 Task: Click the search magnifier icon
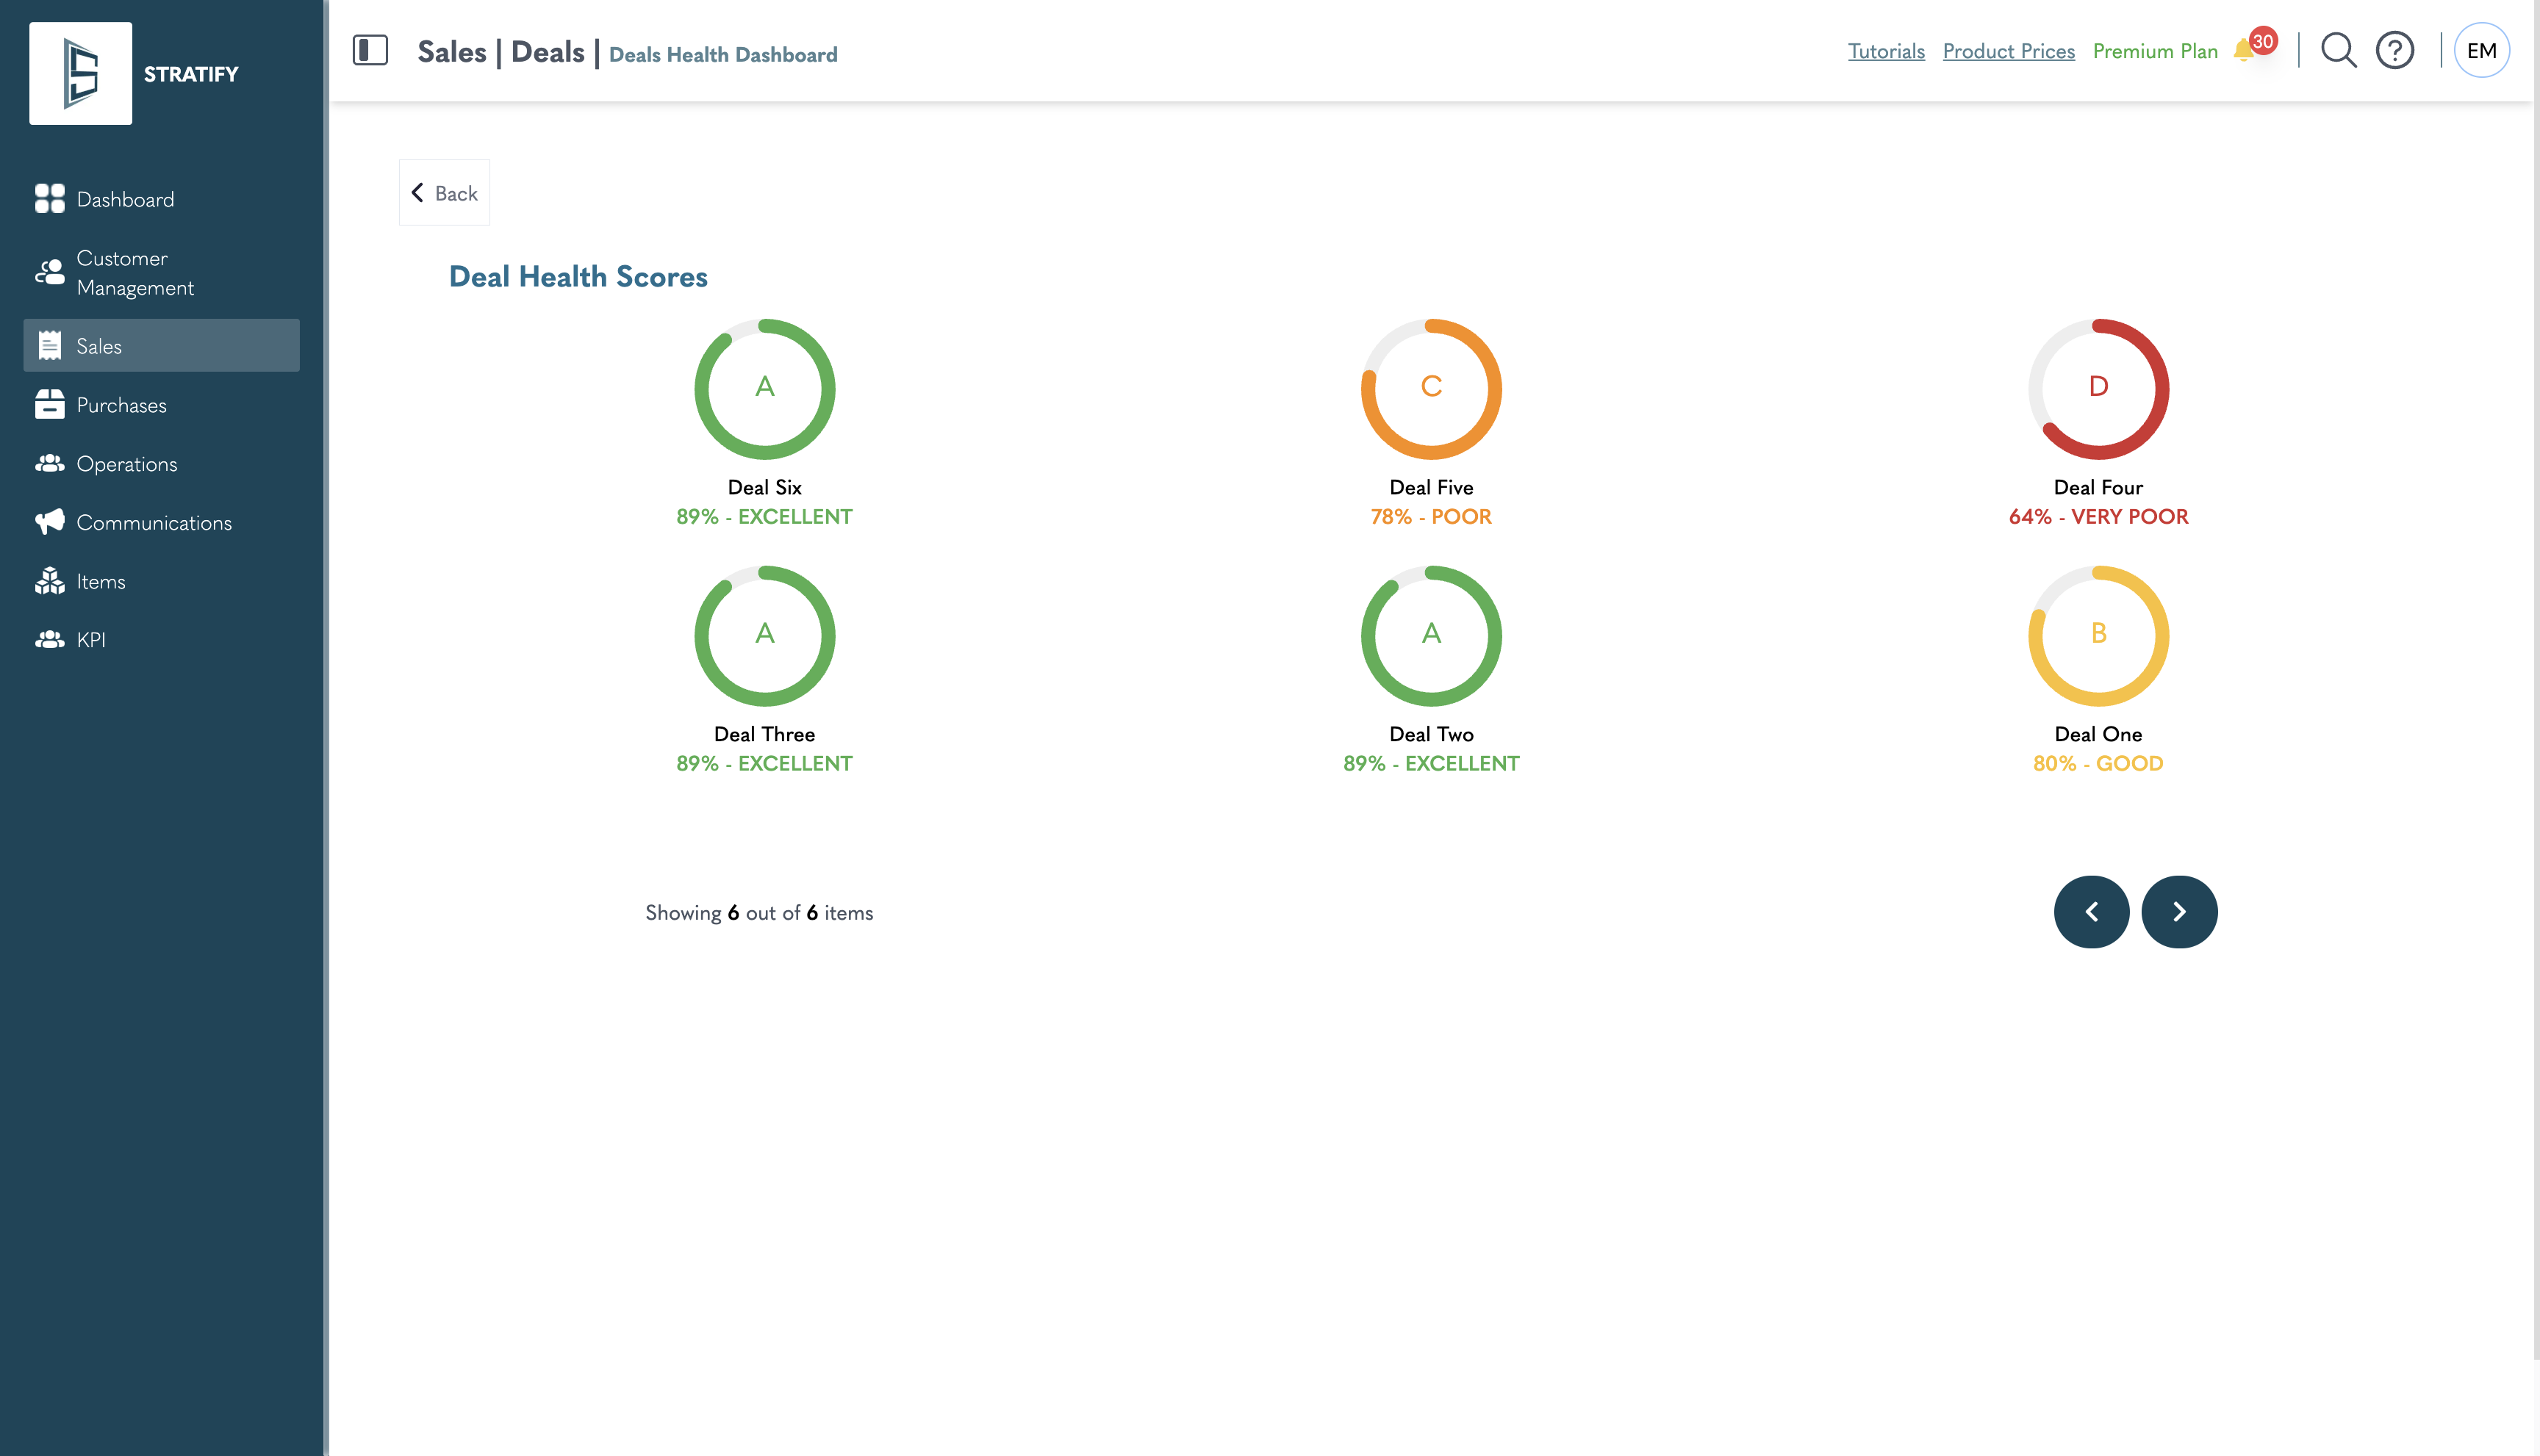tap(2338, 51)
